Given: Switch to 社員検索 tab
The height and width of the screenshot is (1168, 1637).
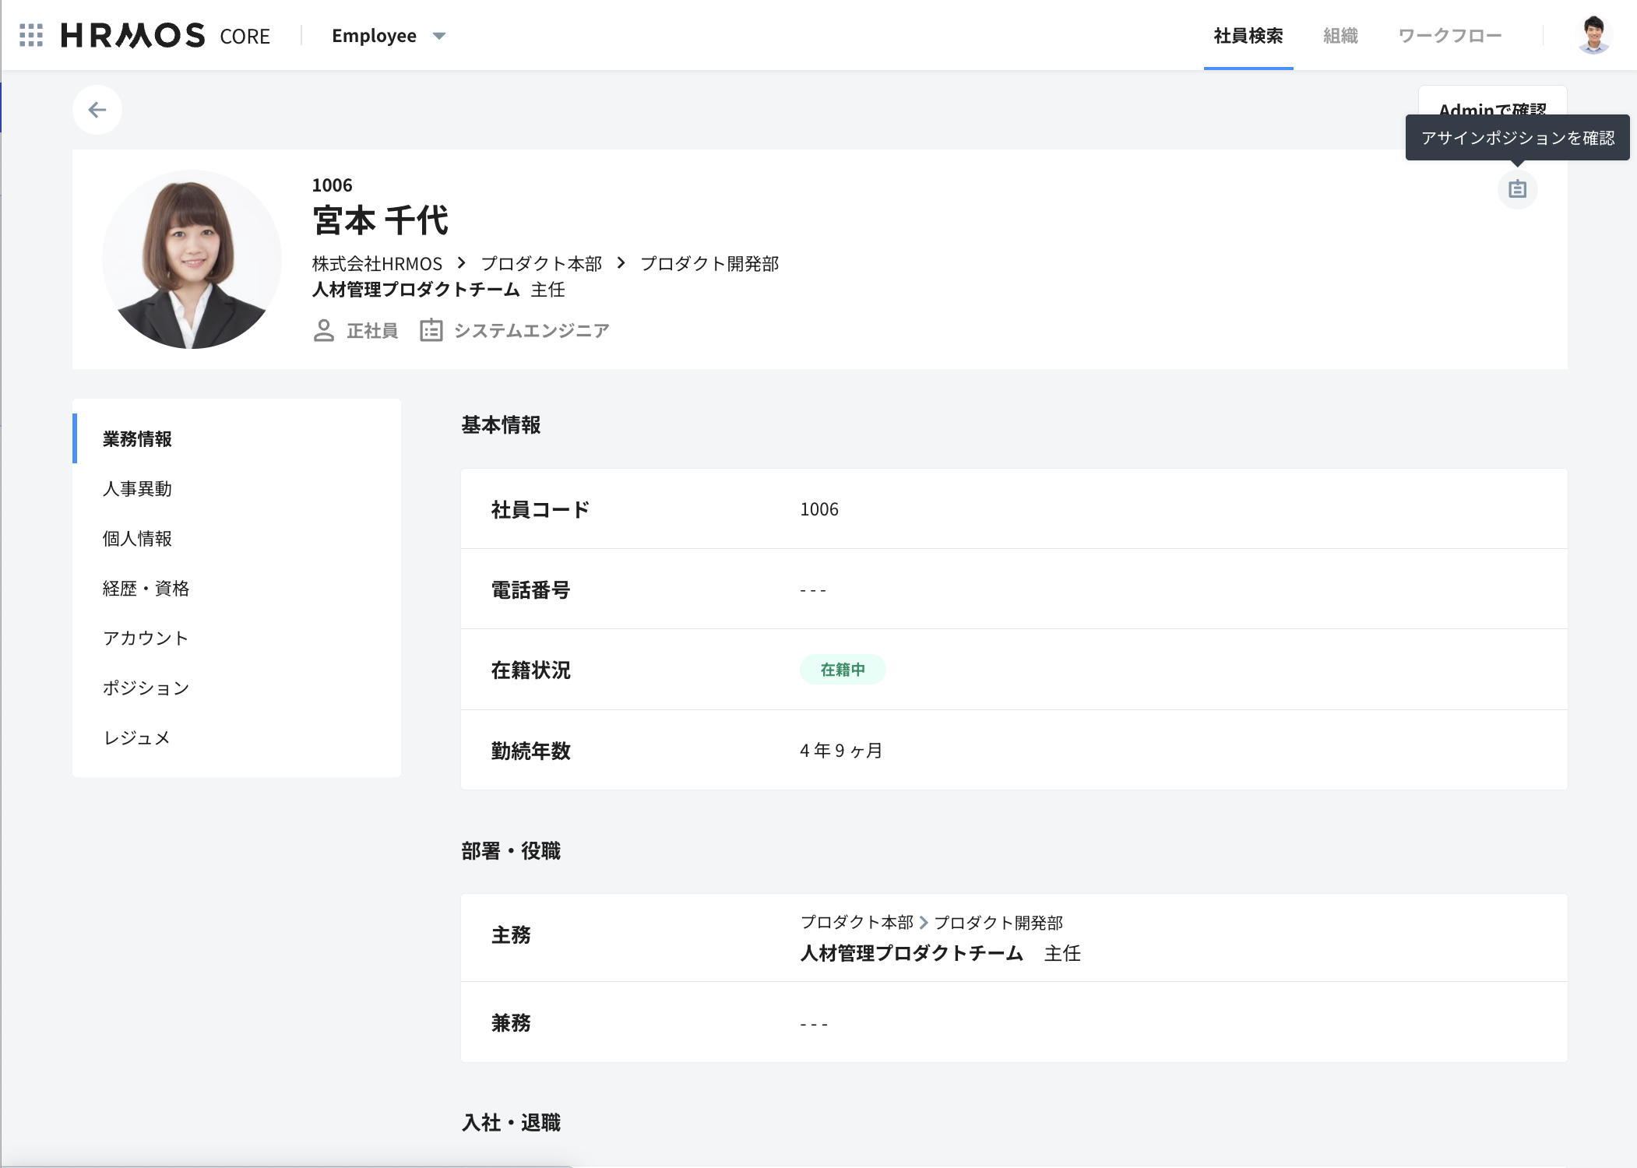Looking at the screenshot, I should [1248, 36].
